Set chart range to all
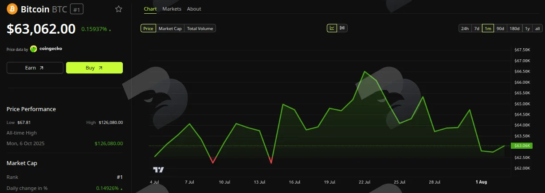 click(x=537, y=28)
